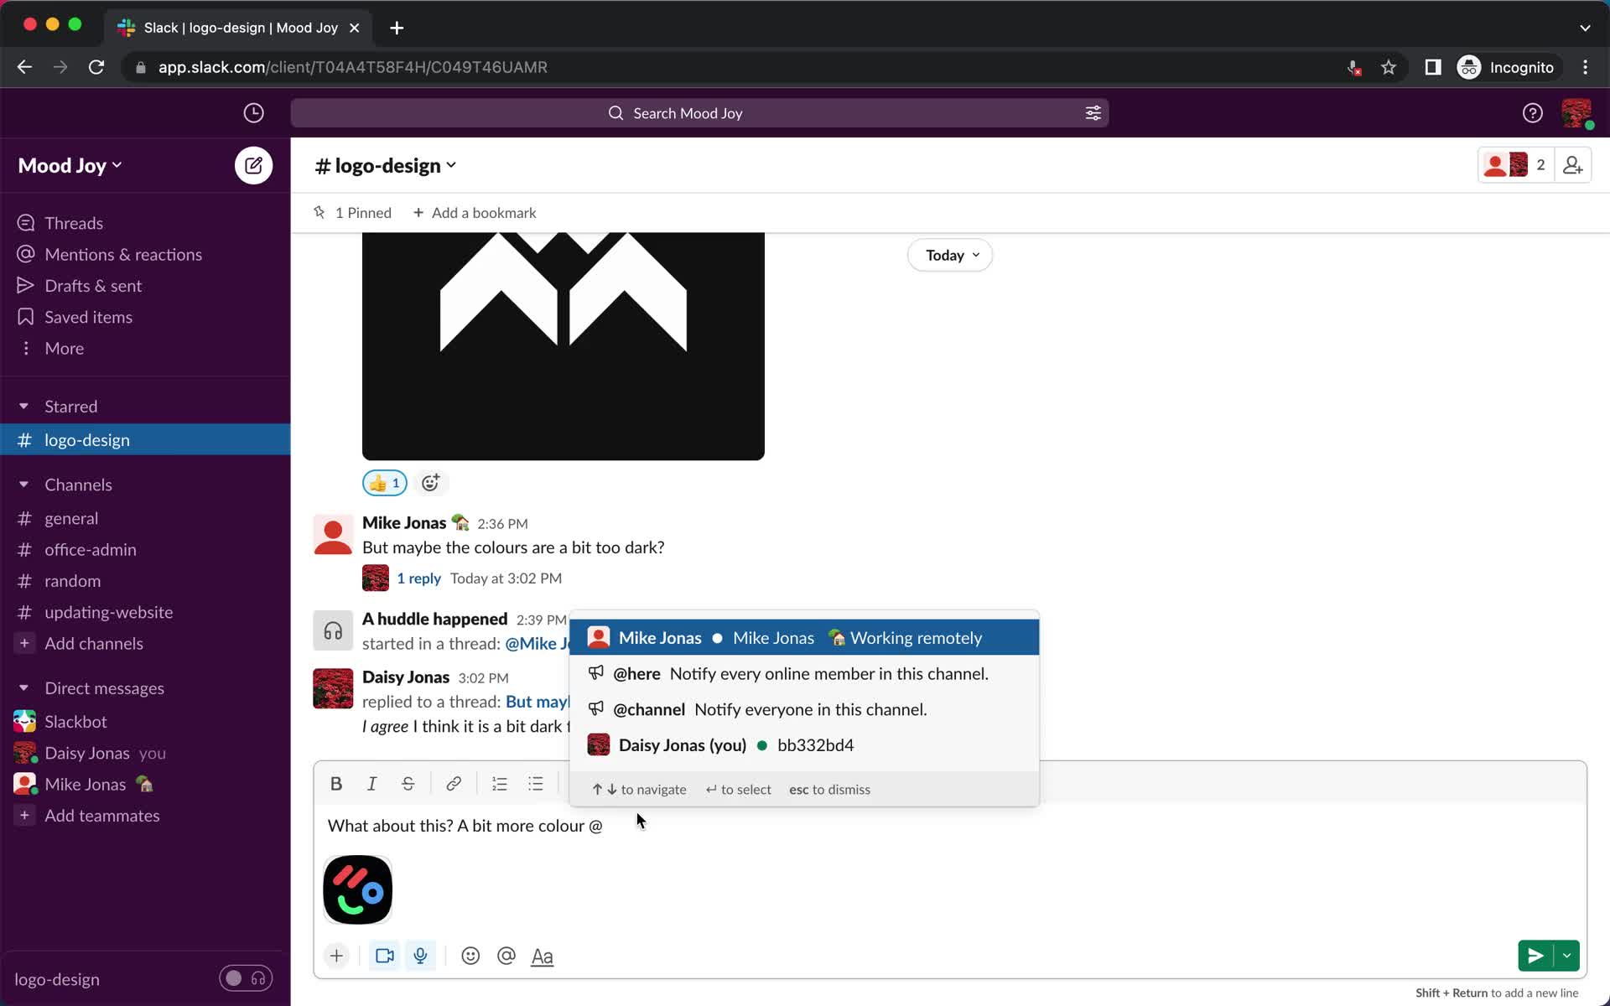The width and height of the screenshot is (1610, 1006).
Task: Open the Slackbot direct message
Action: [x=145, y=722]
